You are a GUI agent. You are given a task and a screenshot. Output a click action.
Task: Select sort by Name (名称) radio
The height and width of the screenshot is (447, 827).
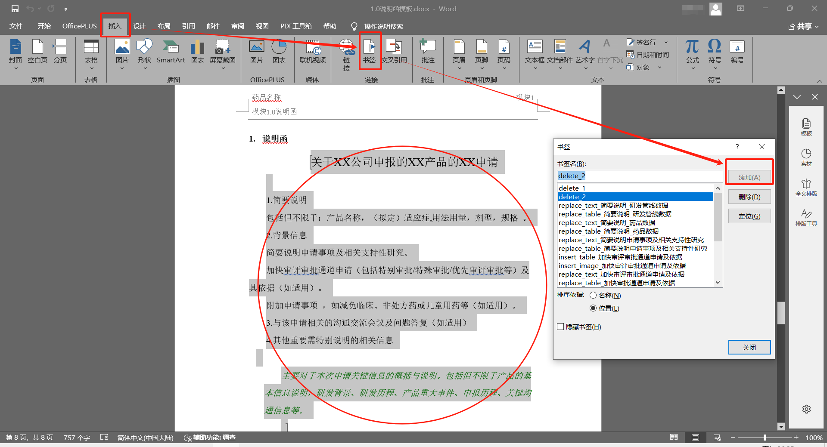[593, 295]
